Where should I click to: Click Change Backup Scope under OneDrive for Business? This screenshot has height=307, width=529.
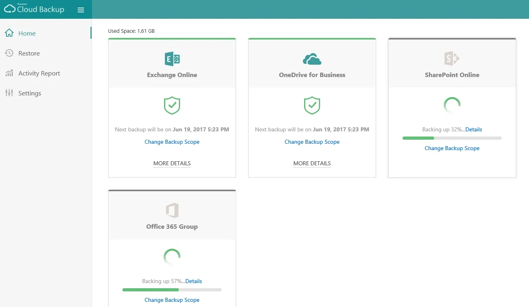pyautogui.click(x=312, y=142)
